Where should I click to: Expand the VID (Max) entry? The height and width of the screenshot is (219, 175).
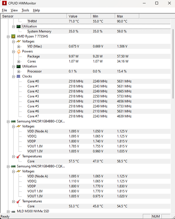pyautogui.click(x=19, y=47)
